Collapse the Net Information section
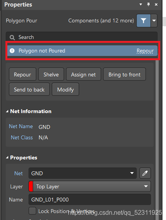The width and height of the screenshot is (166, 220). tap(7, 112)
